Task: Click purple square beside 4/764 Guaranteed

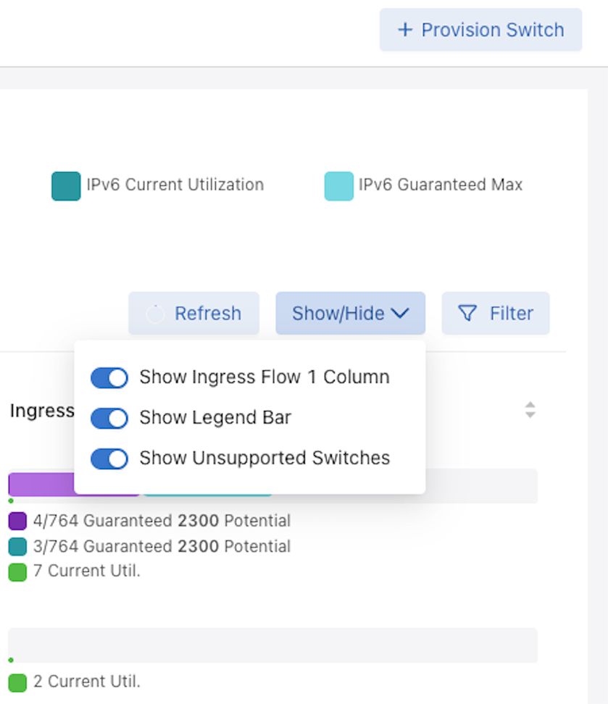Action: click(17, 521)
